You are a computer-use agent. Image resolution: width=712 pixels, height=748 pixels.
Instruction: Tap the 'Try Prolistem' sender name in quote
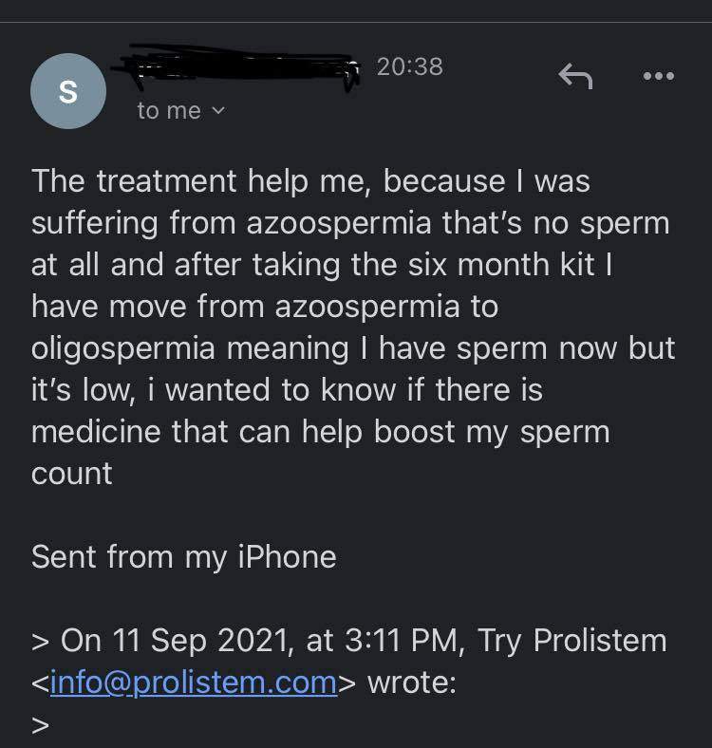click(x=571, y=640)
